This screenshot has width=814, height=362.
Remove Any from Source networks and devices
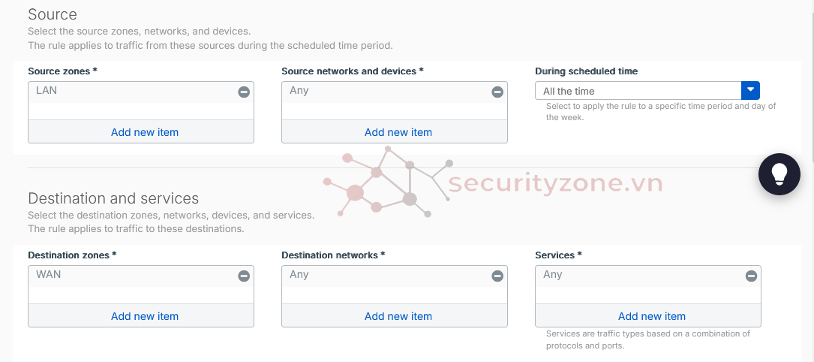497,92
